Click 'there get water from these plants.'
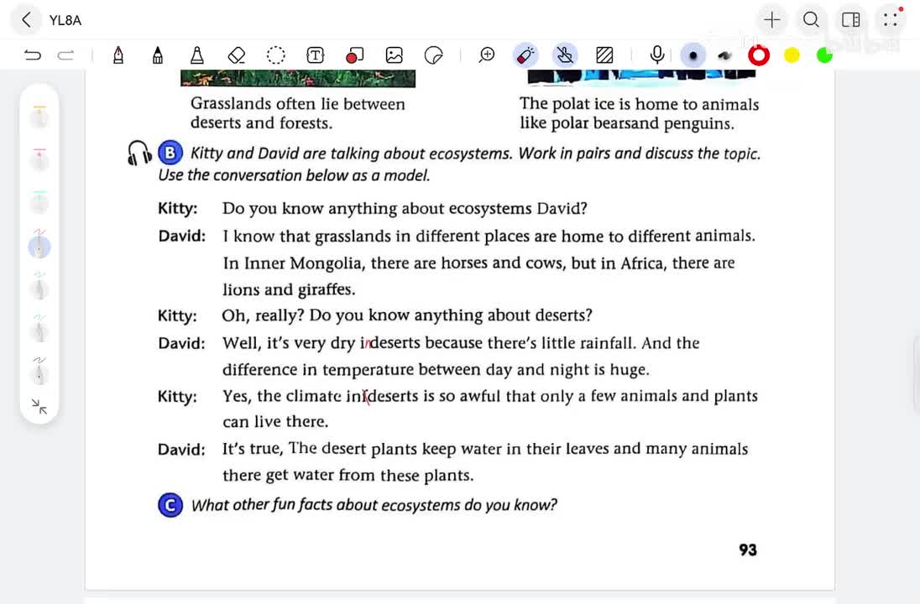920x604 pixels. pos(348,475)
